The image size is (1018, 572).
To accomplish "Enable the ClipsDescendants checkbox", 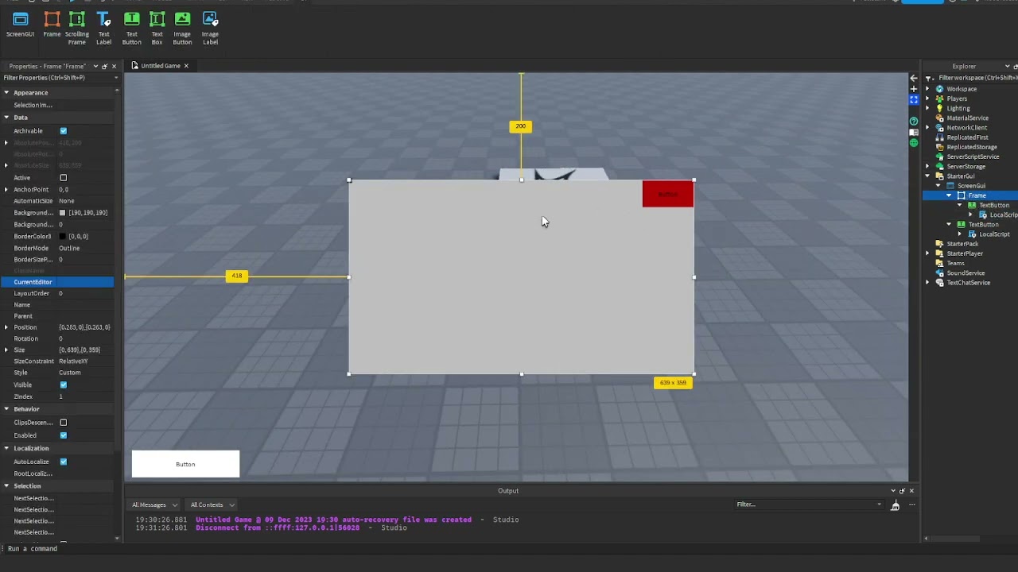I will [x=64, y=423].
